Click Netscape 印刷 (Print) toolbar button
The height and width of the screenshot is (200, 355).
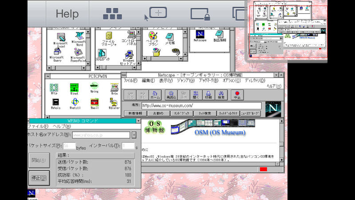coord(208,95)
